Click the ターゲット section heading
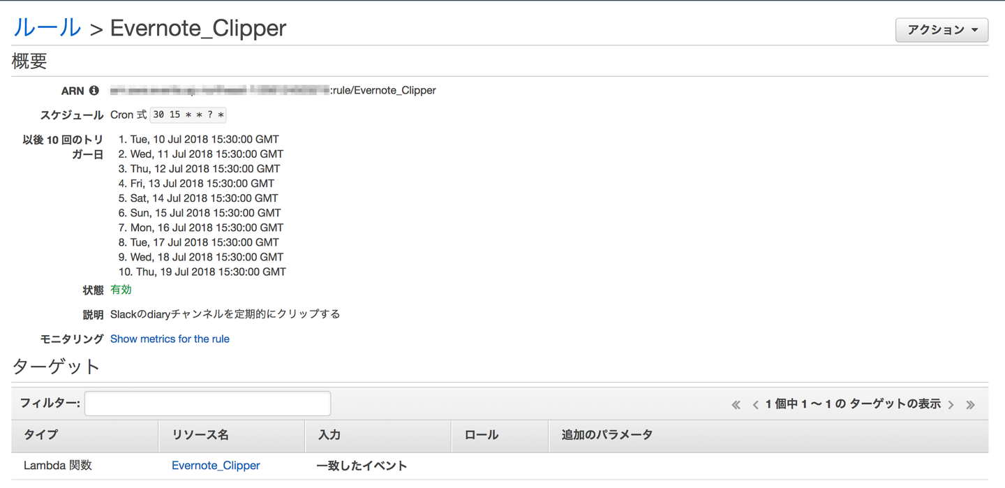The width and height of the screenshot is (1005, 488). click(57, 367)
